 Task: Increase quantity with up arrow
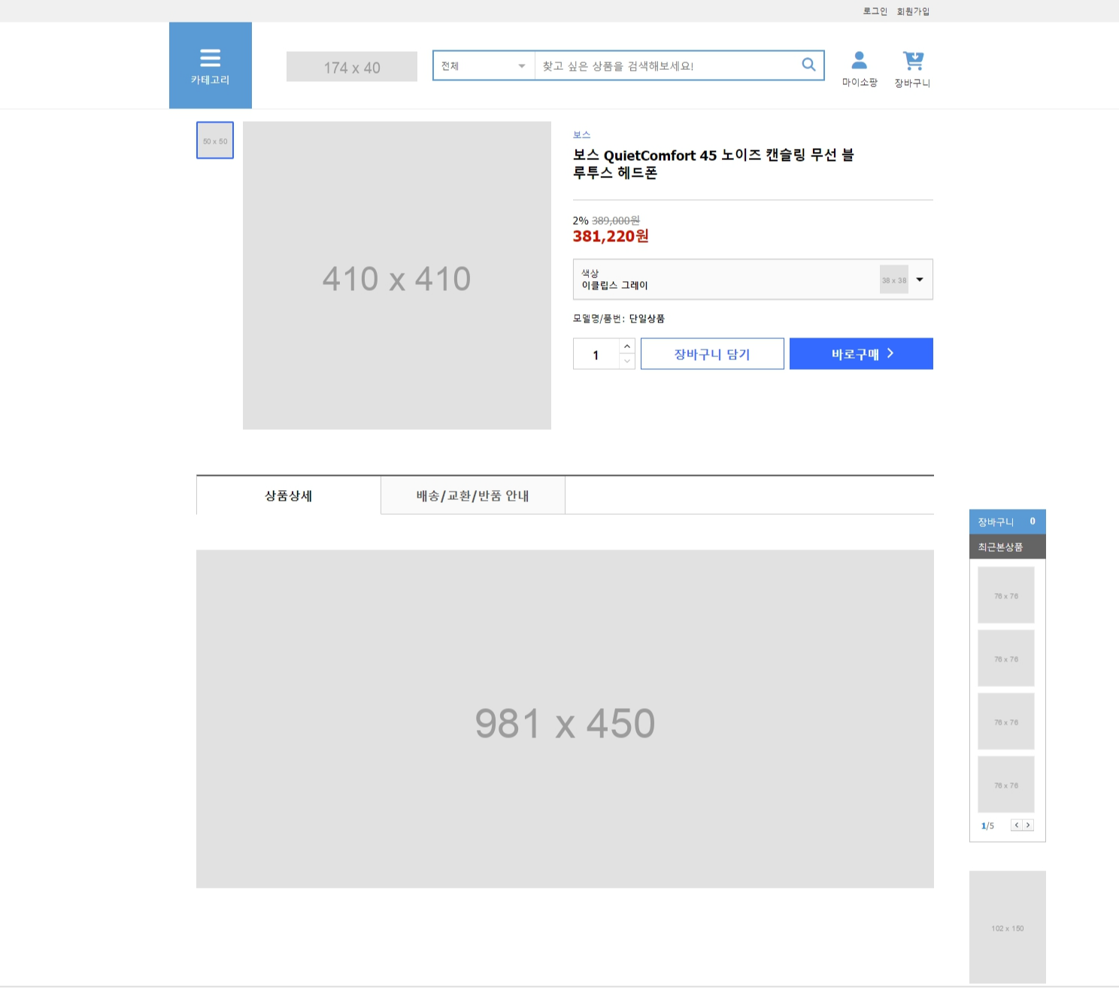627,346
